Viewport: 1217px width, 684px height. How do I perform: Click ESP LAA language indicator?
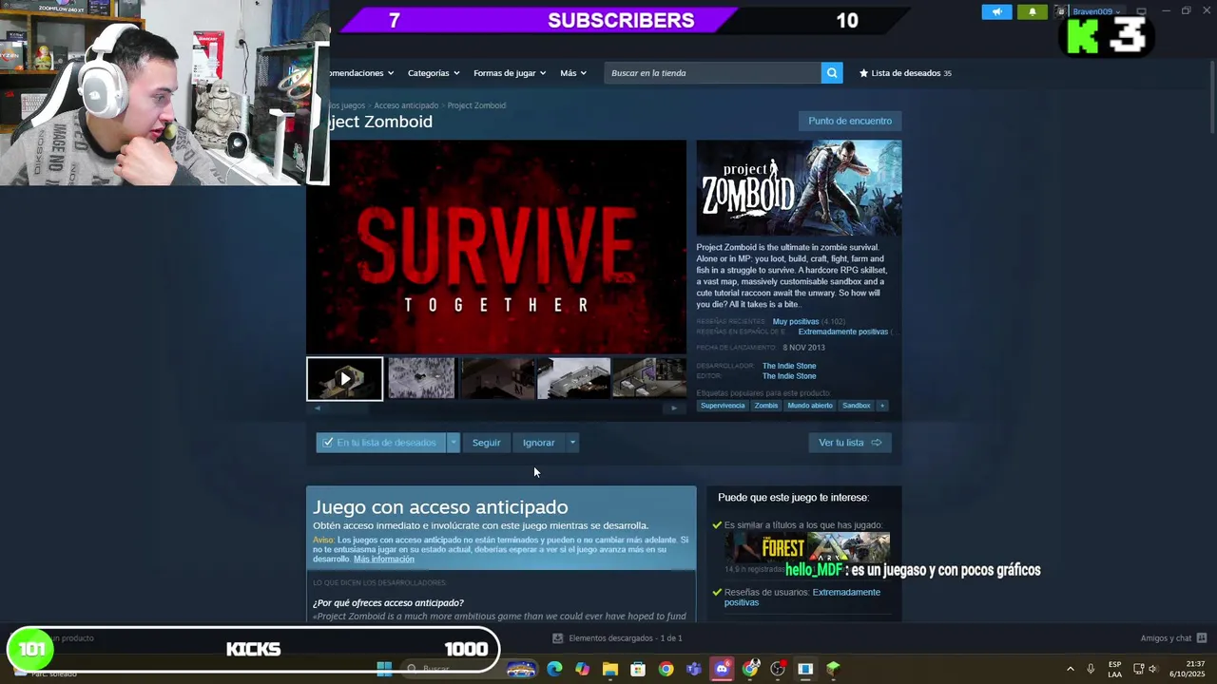click(x=1114, y=669)
